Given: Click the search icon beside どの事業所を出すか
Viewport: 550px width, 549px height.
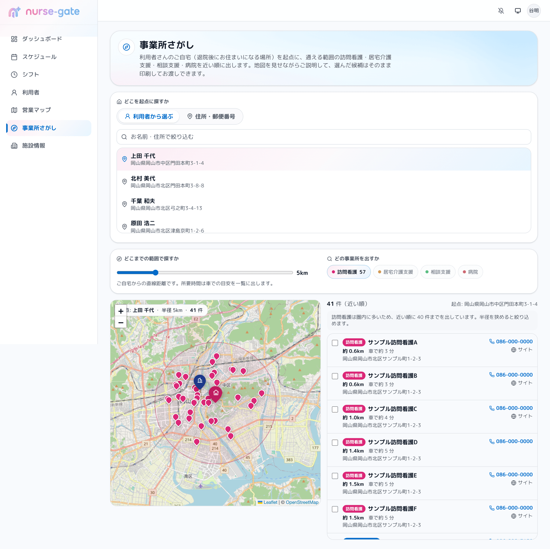Looking at the screenshot, I should tap(329, 259).
